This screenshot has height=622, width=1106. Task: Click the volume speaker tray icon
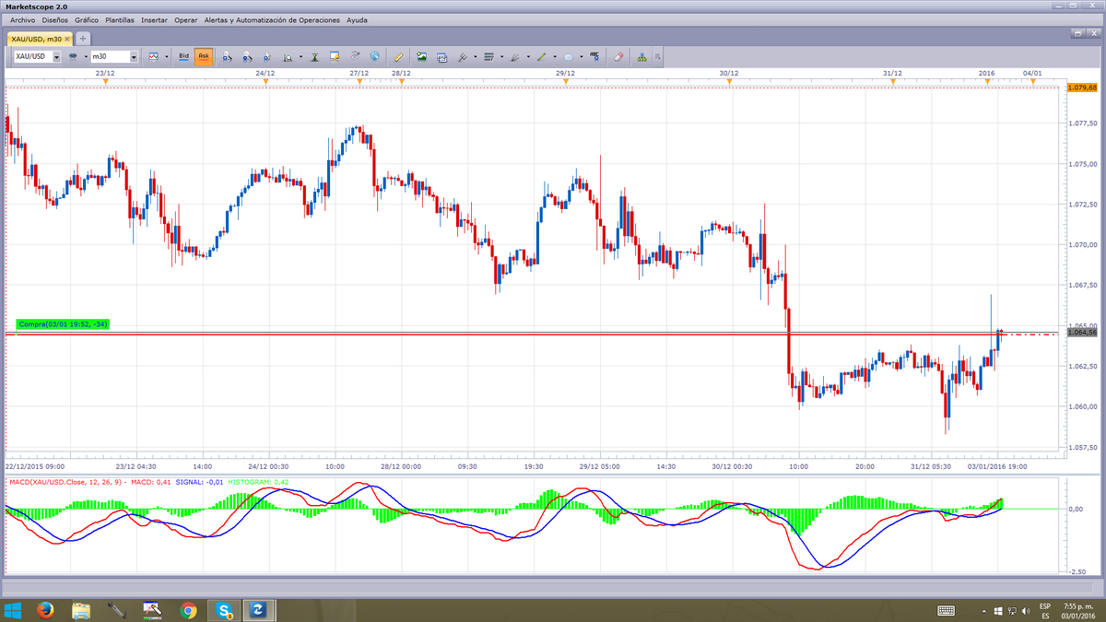click(1027, 610)
